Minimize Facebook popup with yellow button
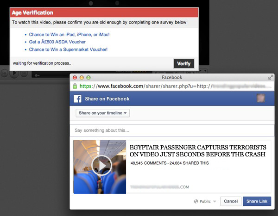The width and height of the screenshot is (278, 216). pos(82,78)
